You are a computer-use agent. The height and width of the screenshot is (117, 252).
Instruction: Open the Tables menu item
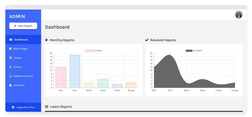tap(18, 58)
